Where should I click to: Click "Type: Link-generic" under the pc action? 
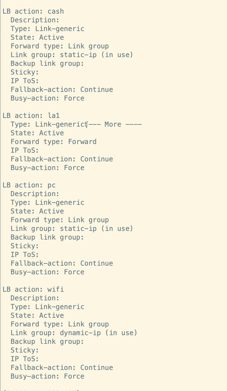point(47,203)
